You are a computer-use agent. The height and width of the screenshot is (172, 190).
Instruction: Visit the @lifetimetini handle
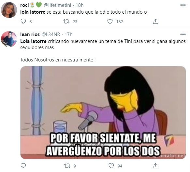pos(57,5)
